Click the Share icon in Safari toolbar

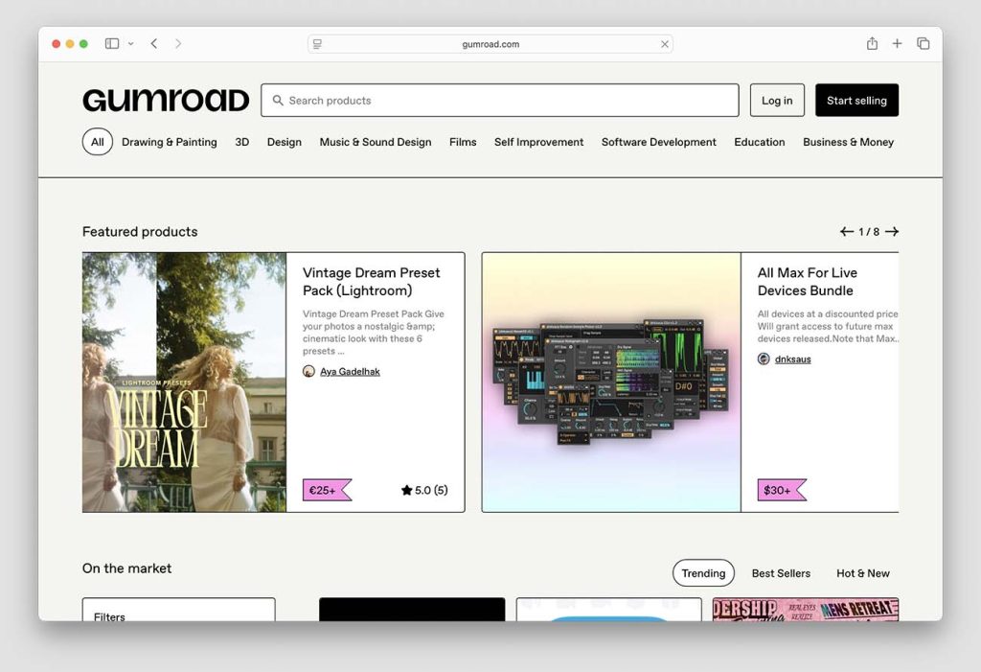click(872, 44)
